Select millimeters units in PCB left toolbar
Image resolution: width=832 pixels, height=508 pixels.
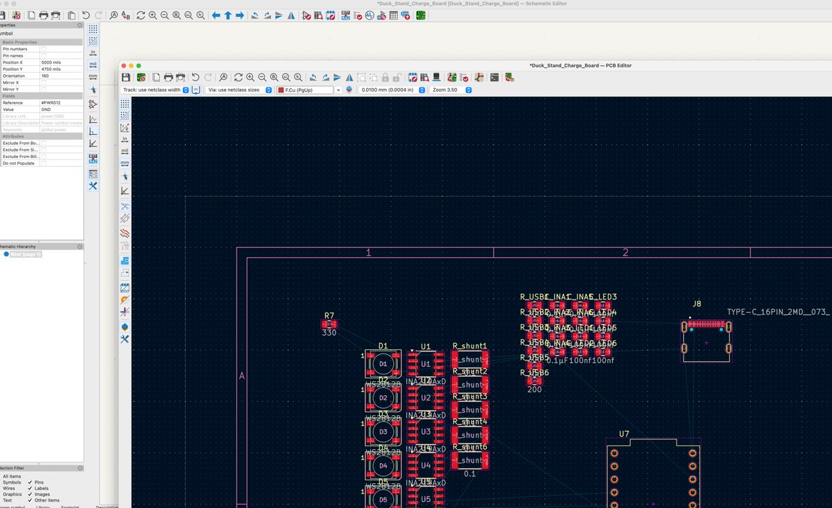(x=125, y=164)
